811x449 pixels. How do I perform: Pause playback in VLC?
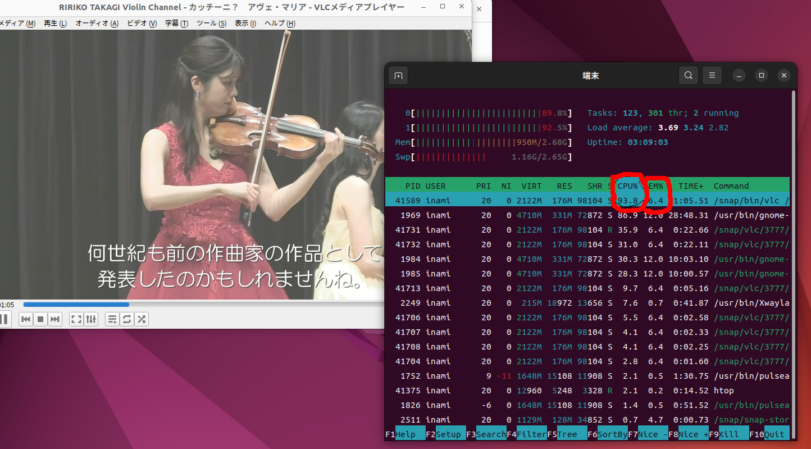pyautogui.click(x=4, y=319)
